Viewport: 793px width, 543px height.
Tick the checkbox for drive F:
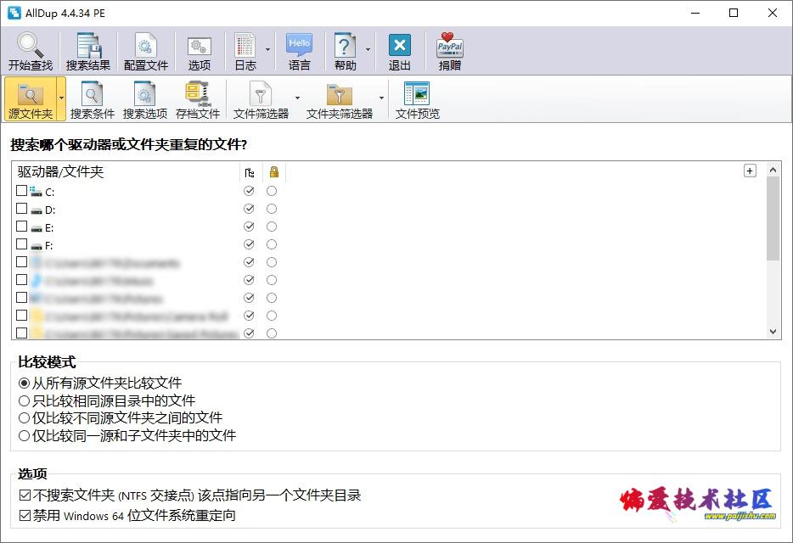click(x=21, y=244)
